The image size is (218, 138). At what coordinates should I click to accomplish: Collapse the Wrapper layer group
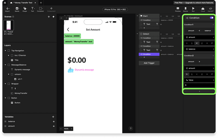[5, 84]
